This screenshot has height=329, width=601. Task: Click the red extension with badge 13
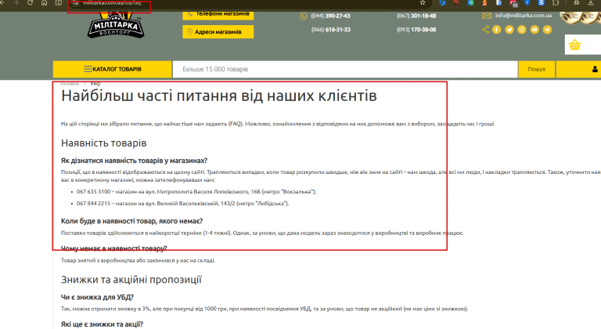[x=513, y=3]
